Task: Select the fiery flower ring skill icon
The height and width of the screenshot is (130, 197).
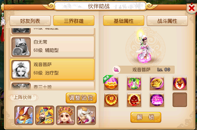Action: tap(111, 100)
